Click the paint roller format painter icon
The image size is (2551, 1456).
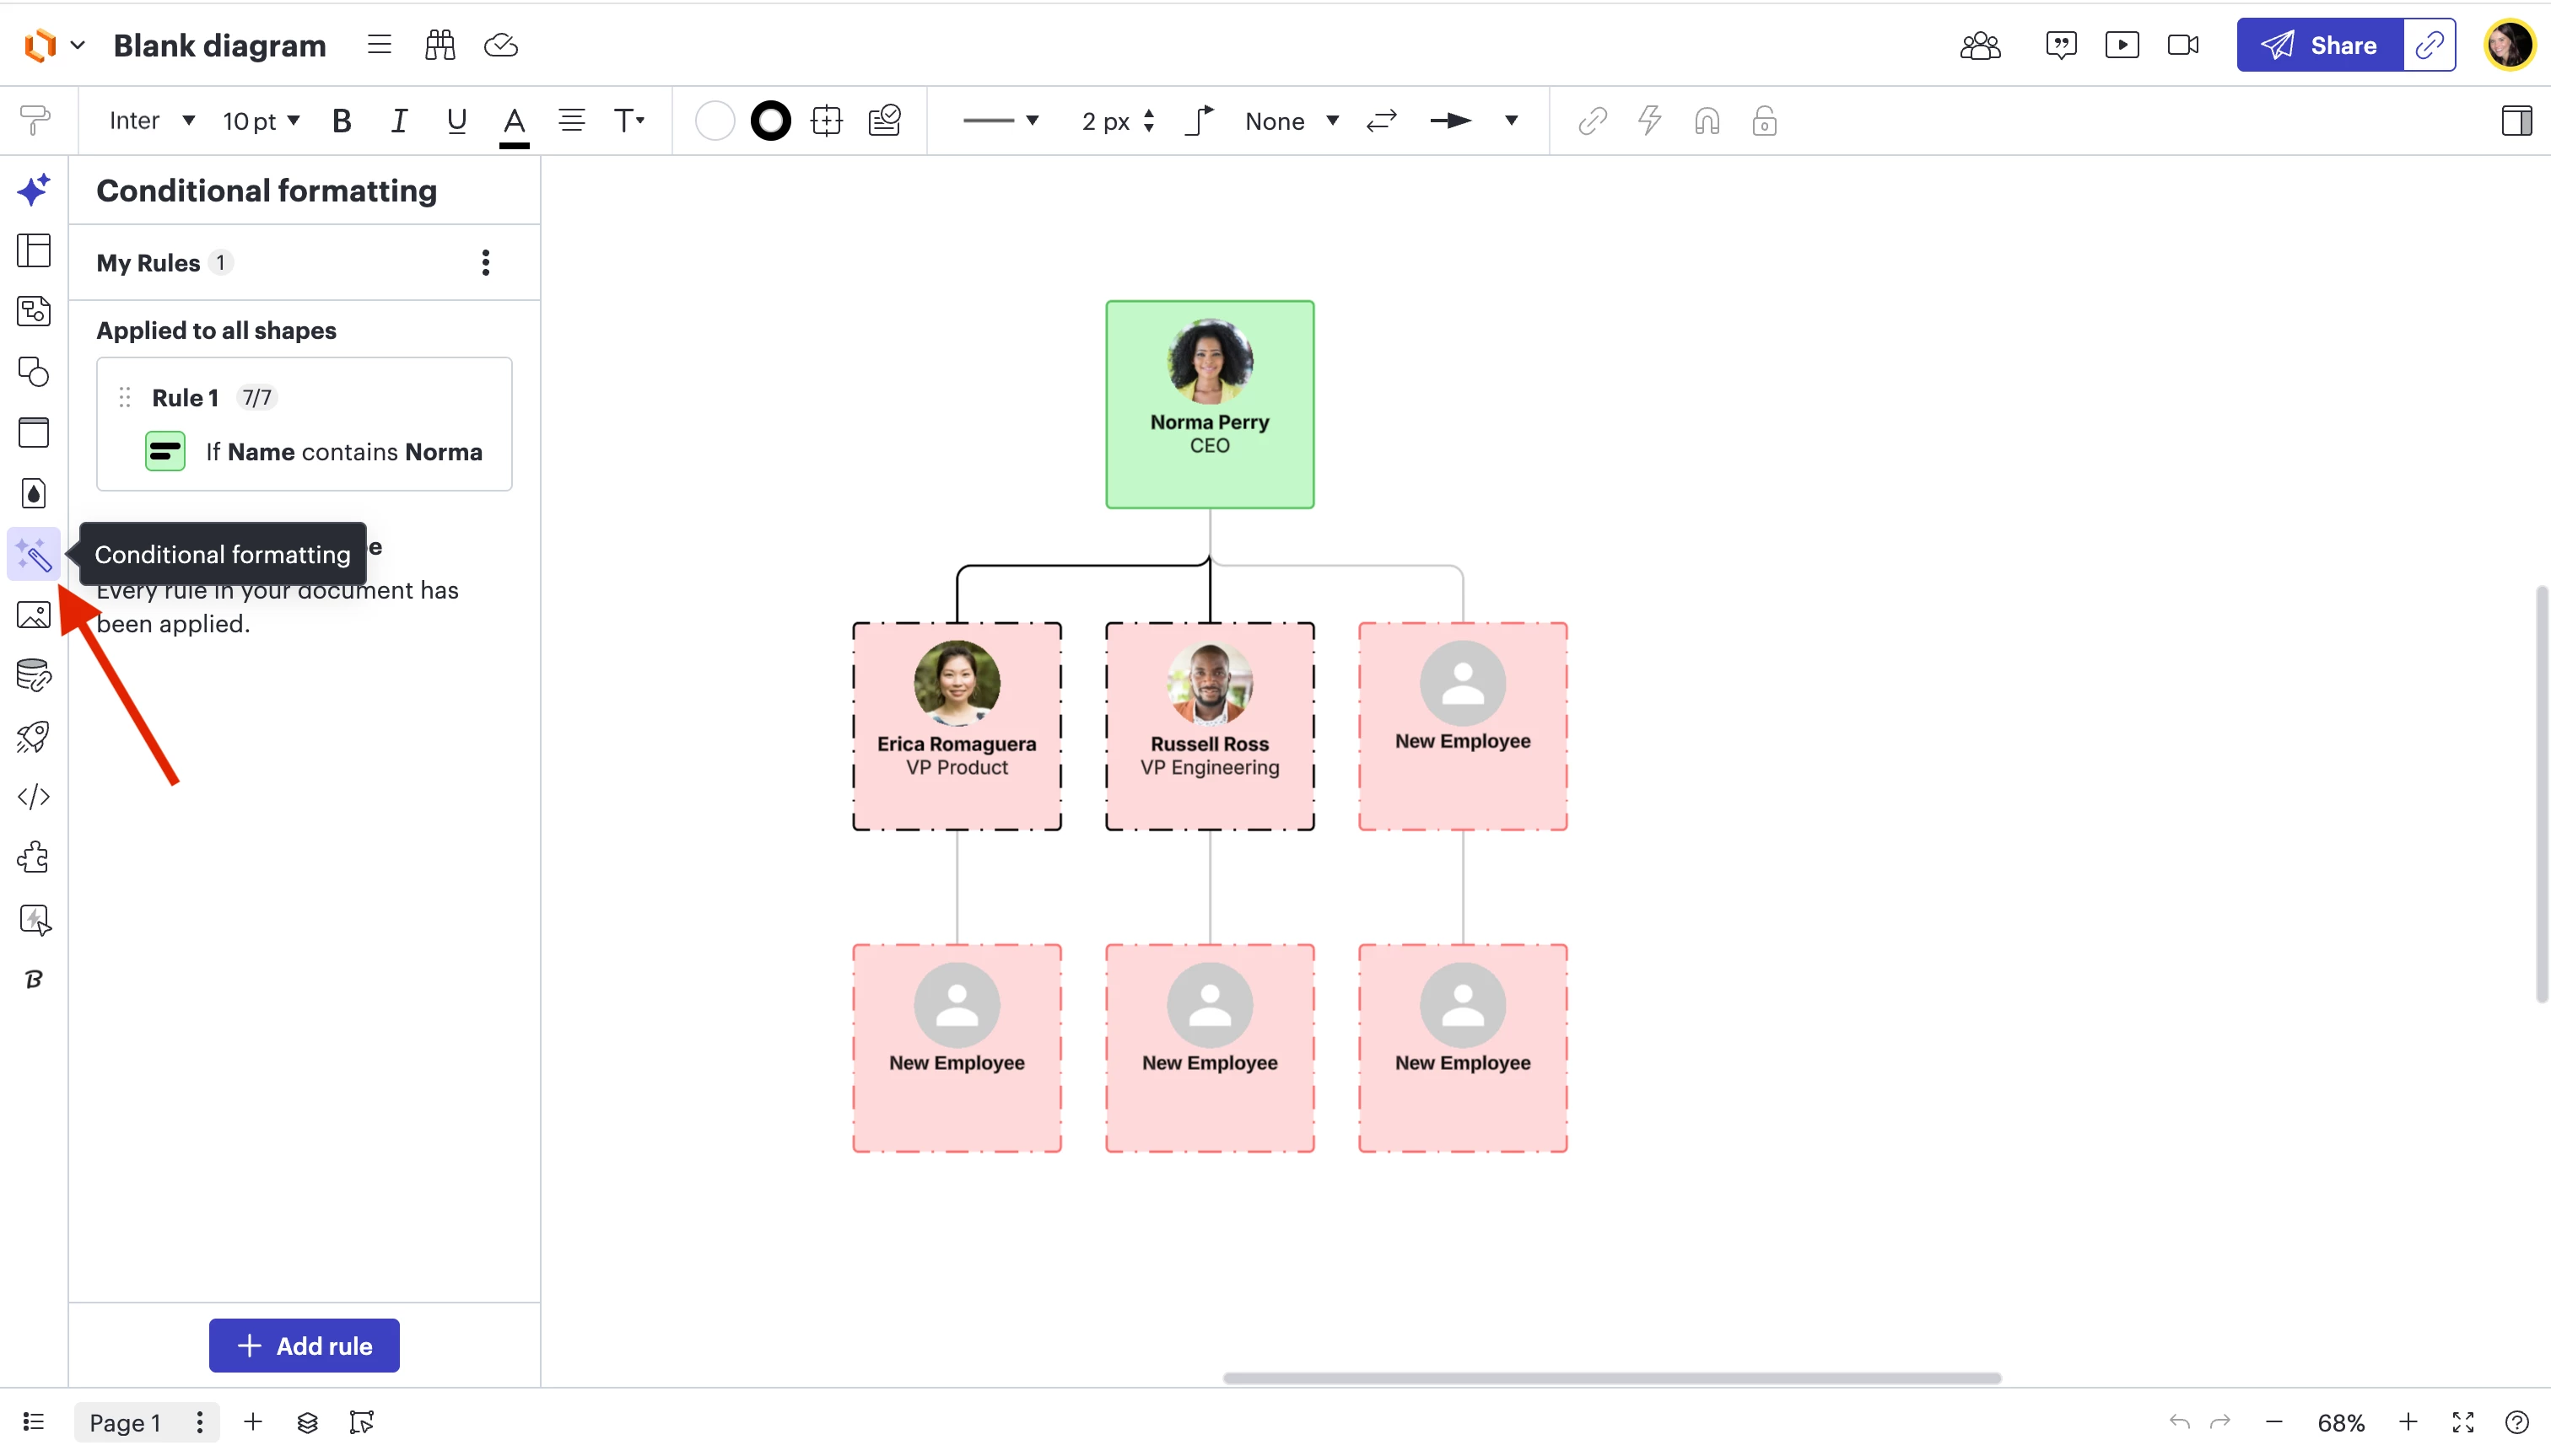[x=34, y=121]
